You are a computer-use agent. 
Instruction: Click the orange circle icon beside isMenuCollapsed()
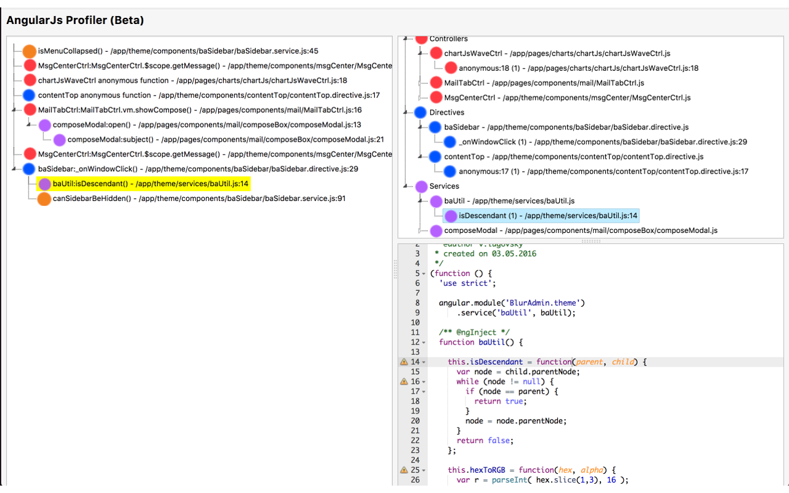pyautogui.click(x=29, y=51)
